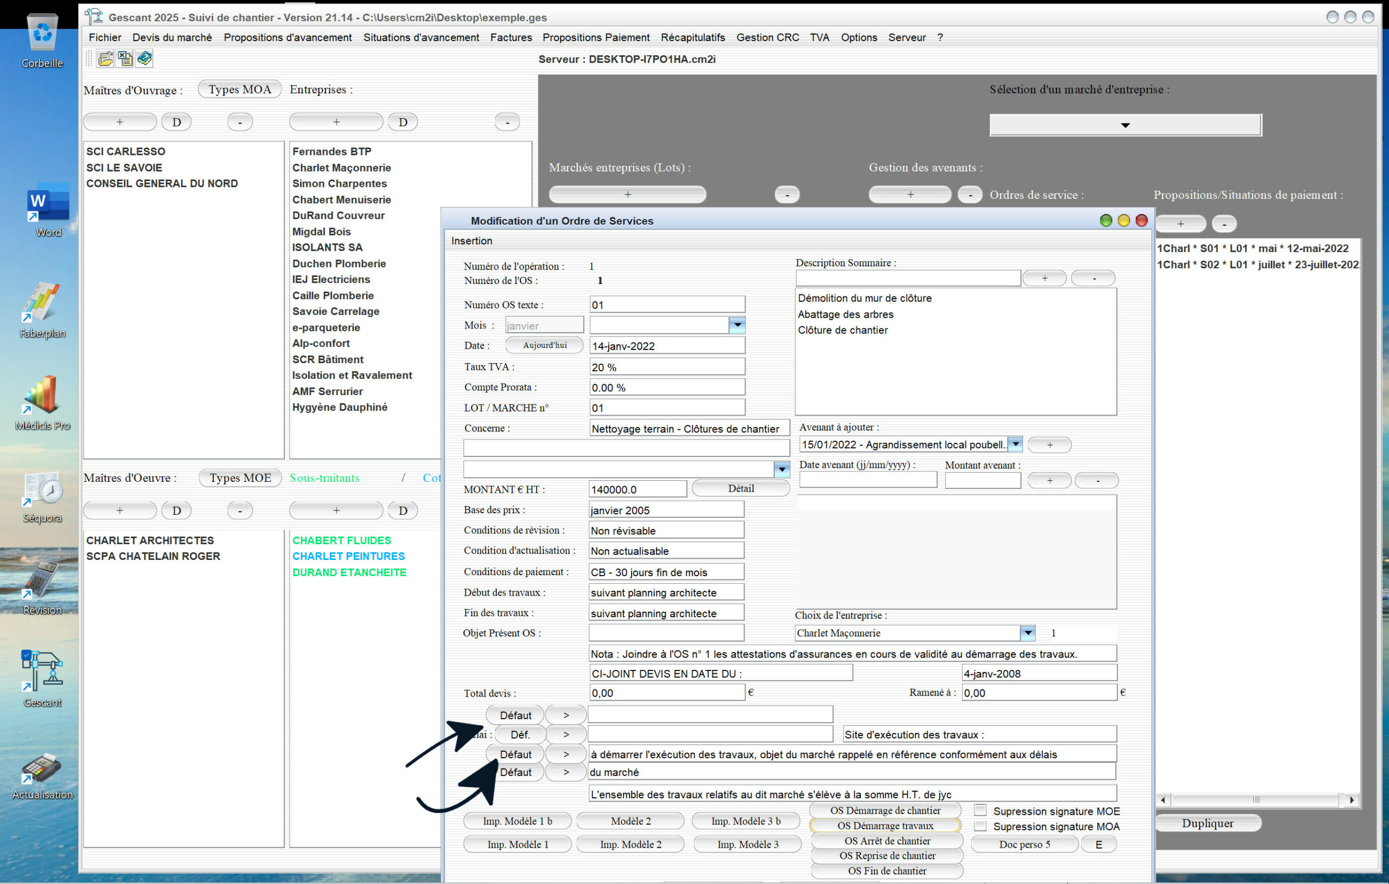The height and width of the screenshot is (884, 1389).
Task: Click the MONTANT € HT input field
Action: (637, 489)
